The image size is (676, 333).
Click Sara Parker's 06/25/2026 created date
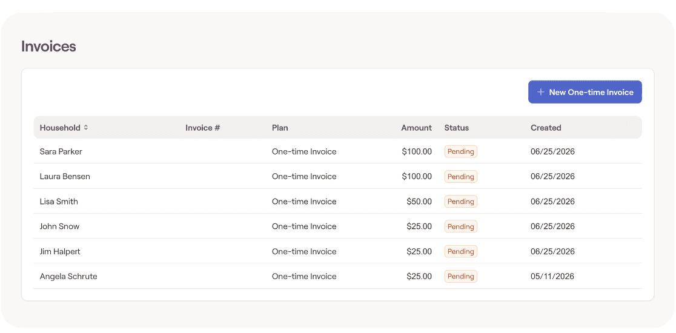pyautogui.click(x=552, y=151)
